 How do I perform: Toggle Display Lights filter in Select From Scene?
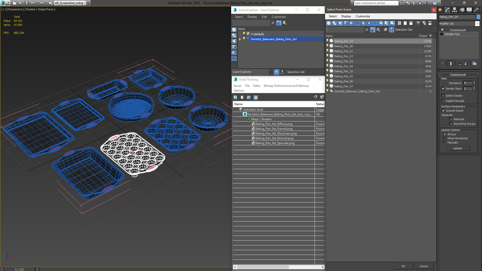click(x=340, y=23)
